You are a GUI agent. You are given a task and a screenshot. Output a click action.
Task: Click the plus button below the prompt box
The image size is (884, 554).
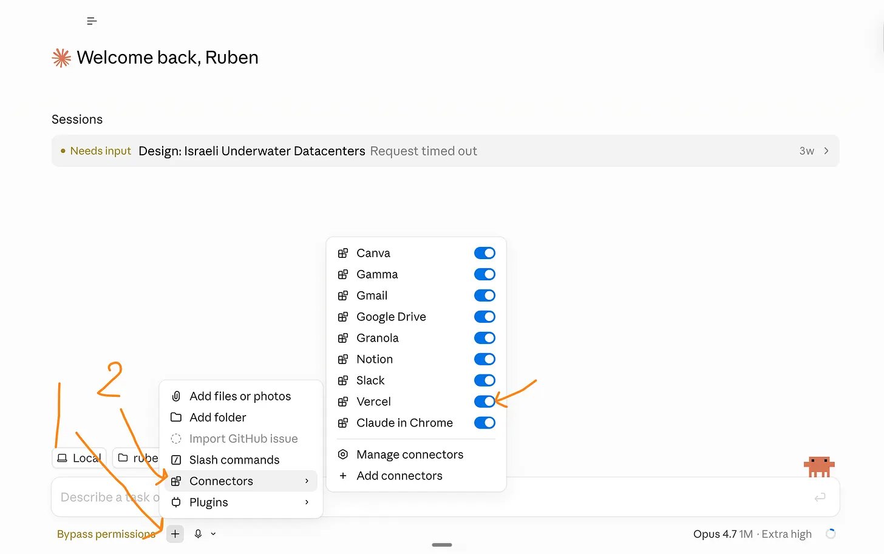pyautogui.click(x=175, y=534)
